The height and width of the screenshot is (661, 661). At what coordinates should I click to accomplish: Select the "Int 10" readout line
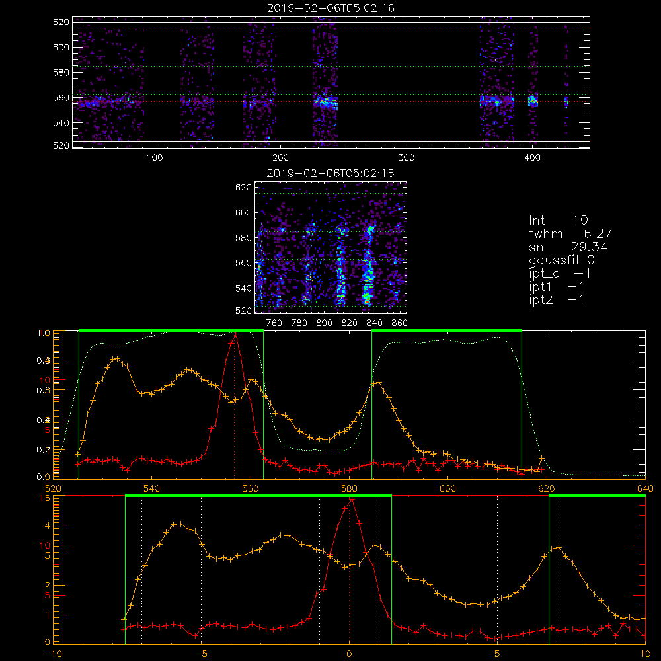(558, 220)
